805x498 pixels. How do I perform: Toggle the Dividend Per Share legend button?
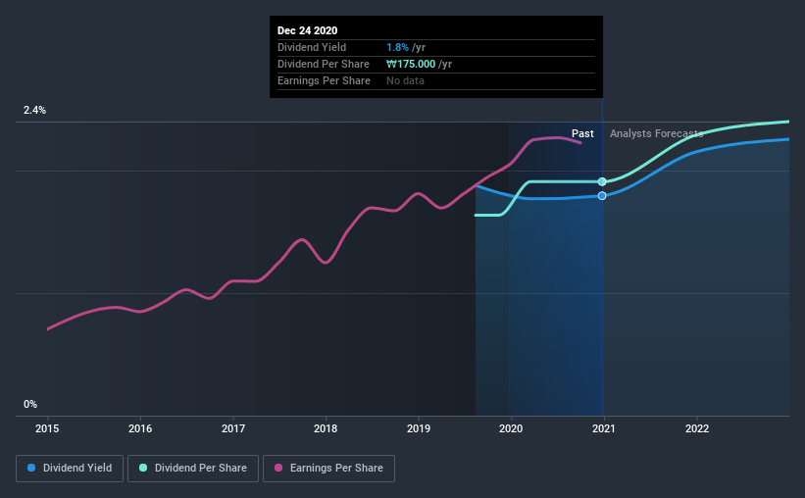(193, 469)
